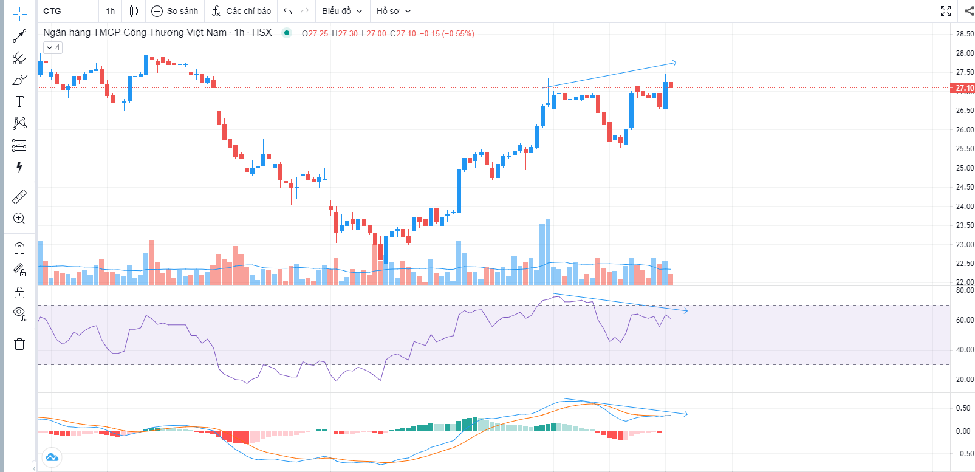975x472 pixels.
Task: Click the current price label 27.10
Action: [964, 88]
